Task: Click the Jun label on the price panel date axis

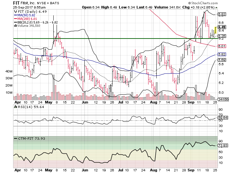Action: (x=85, y=102)
